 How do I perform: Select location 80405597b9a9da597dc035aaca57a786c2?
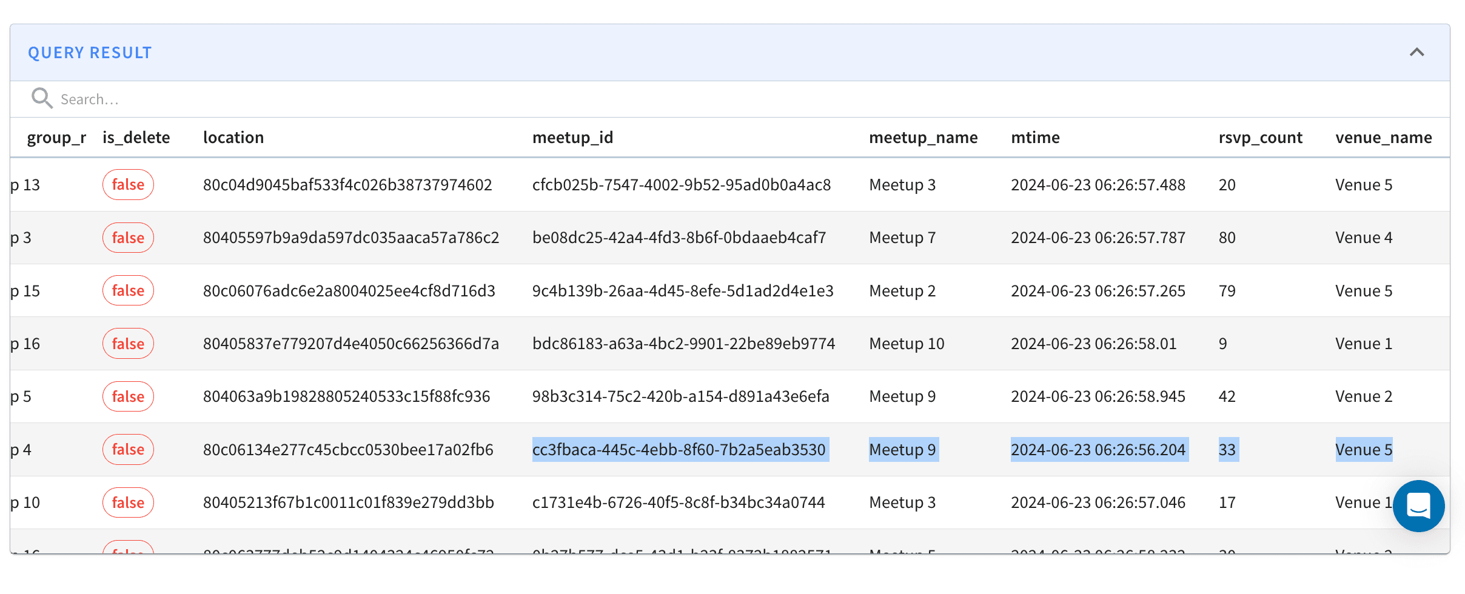(351, 238)
